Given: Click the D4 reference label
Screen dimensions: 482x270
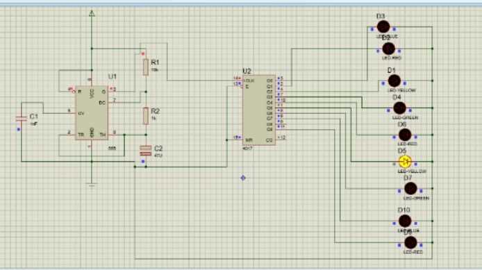Looking at the screenshot, I should tap(397, 97).
